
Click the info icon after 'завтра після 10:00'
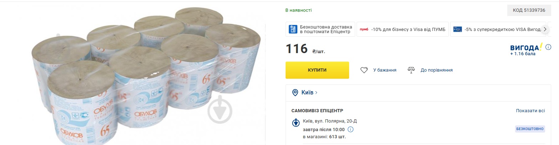click(x=351, y=129)
